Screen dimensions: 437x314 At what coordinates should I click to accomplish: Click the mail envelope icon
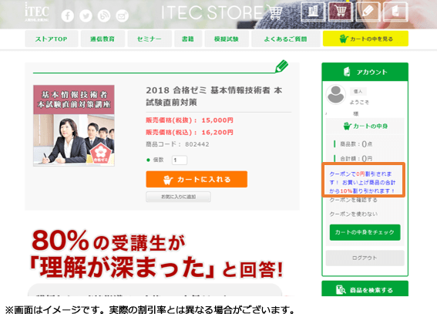pyautogui.click(x=122, y=16)
